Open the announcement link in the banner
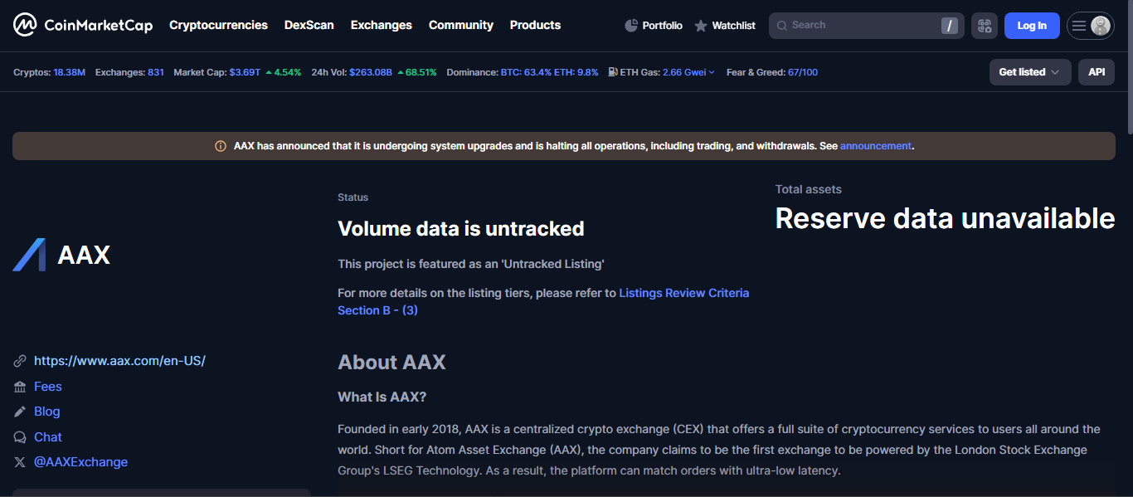The image size is (1133, 497). point(876,146)
